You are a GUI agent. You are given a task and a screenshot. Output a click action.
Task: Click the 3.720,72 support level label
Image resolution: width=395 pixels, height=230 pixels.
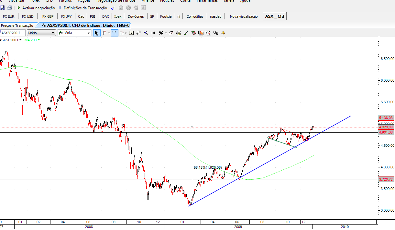[x=386, y=179]
